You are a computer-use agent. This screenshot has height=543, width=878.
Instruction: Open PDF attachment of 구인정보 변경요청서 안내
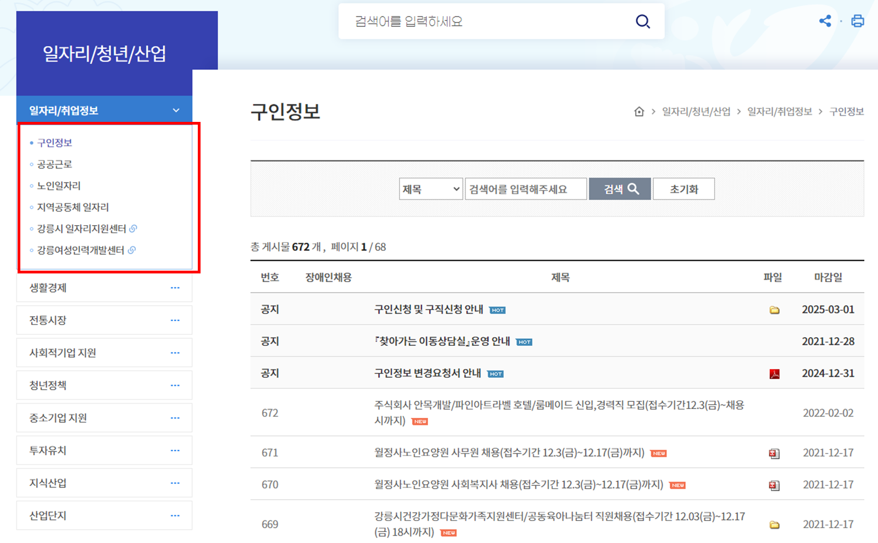[774, 374]
